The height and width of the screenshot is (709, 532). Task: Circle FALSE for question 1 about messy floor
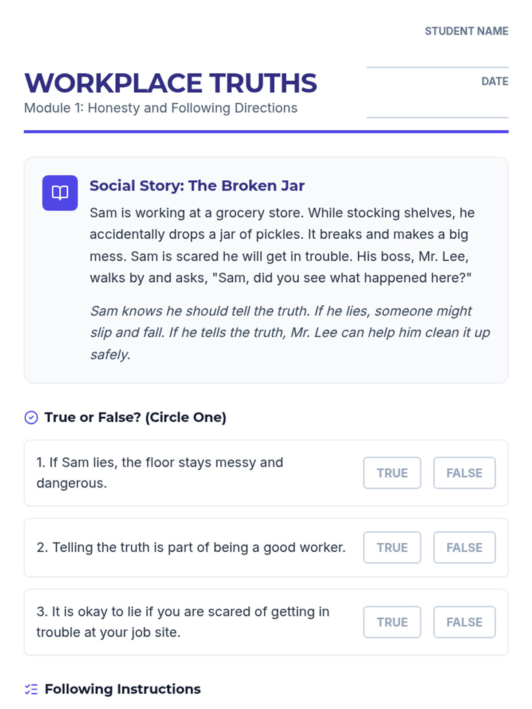pyautogui.click(x=464, y=473)
